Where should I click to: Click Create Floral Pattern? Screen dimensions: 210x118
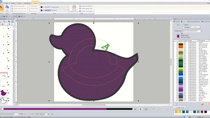[x=86, y=11]
